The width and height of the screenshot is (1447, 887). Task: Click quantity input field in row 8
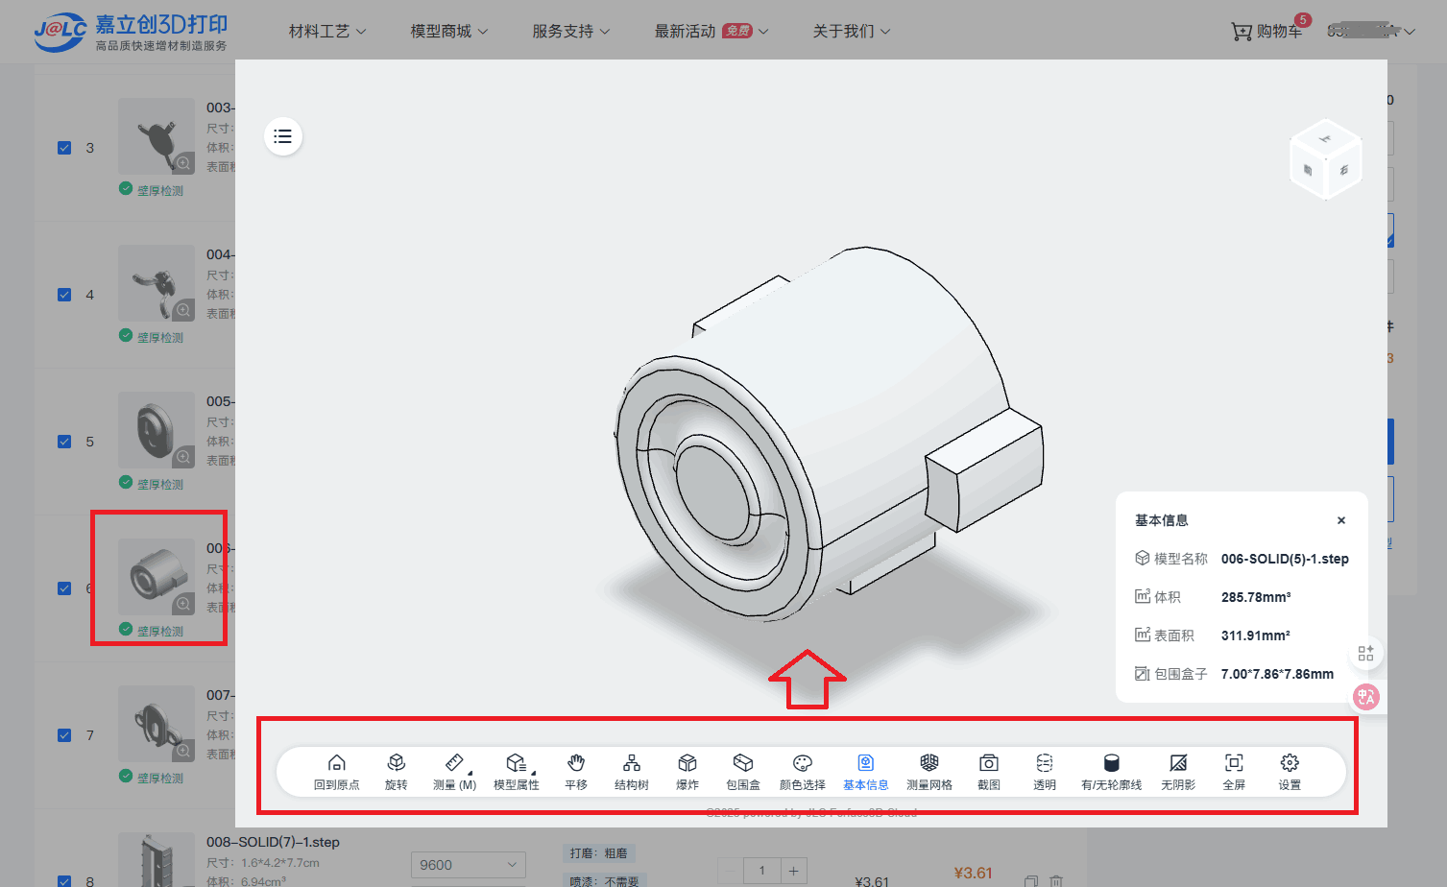(761, 871)
